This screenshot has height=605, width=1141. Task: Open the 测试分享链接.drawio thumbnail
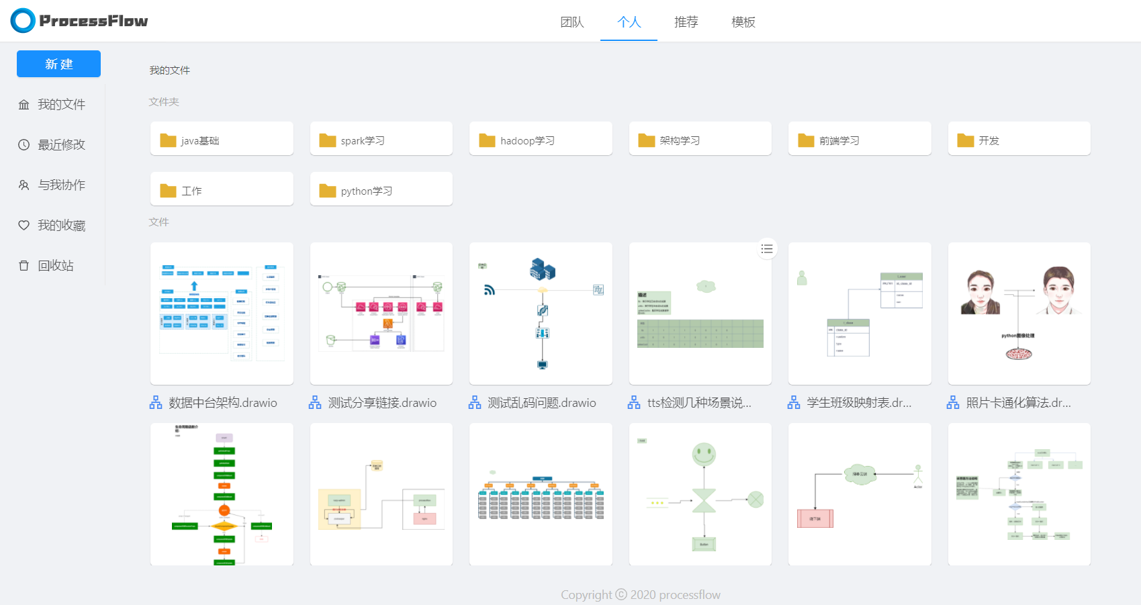point(381,314)
